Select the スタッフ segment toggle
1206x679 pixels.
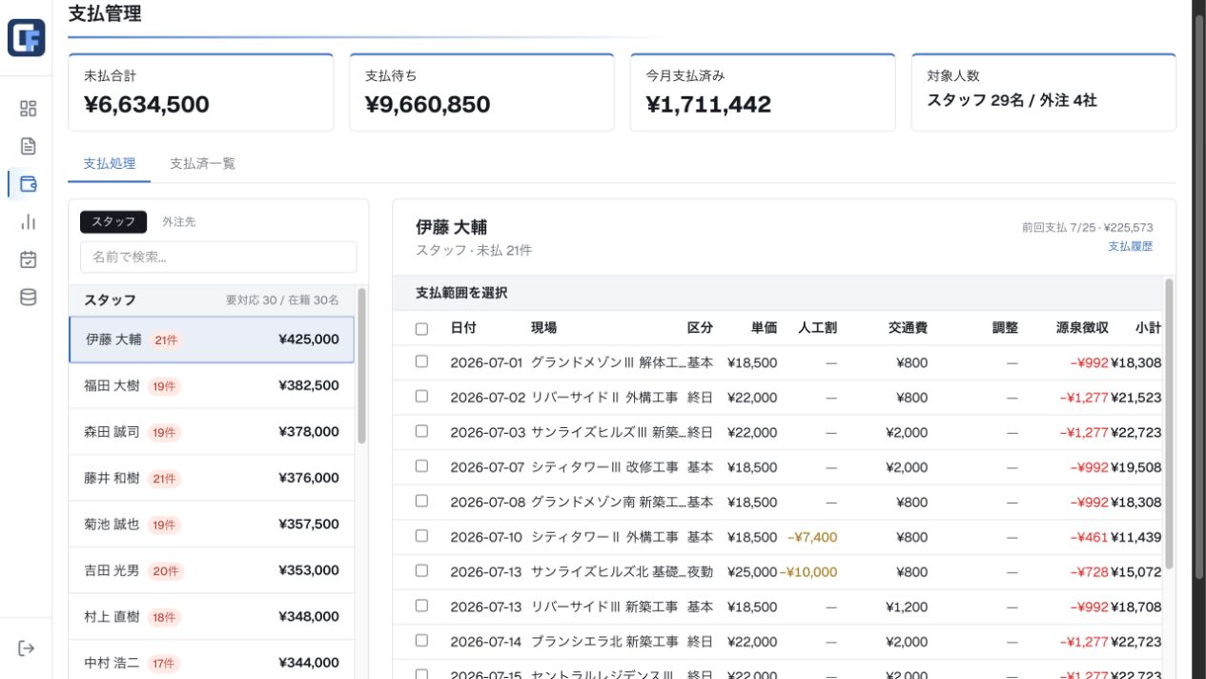[113, 221]
